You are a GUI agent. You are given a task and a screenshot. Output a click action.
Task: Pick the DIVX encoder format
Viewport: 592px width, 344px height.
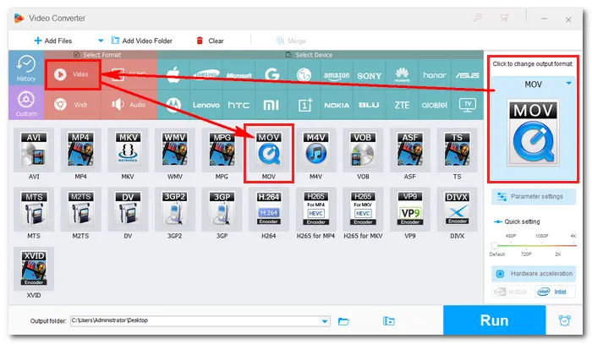(457, 210)
